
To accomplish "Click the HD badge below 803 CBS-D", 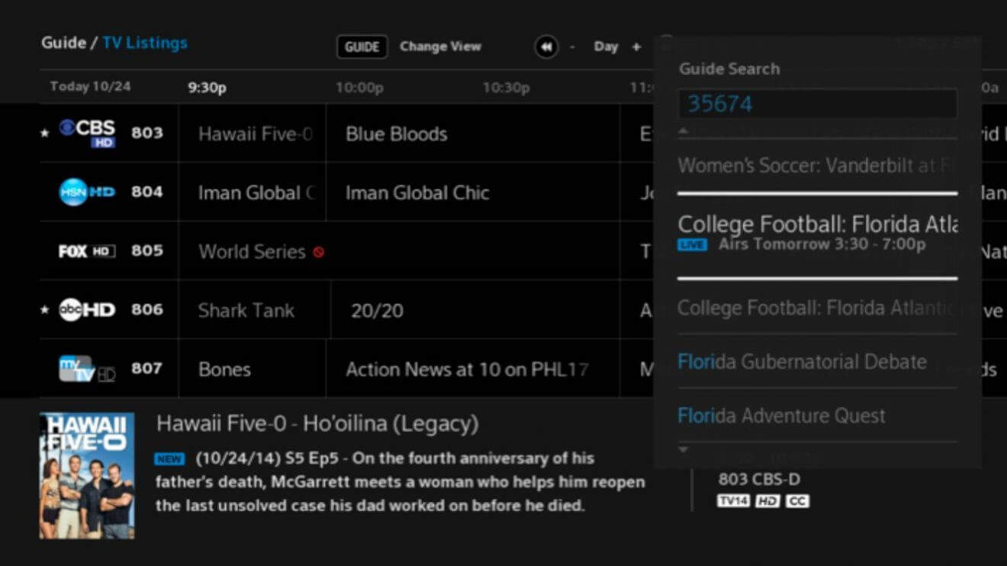I will [x=767, y=501].
